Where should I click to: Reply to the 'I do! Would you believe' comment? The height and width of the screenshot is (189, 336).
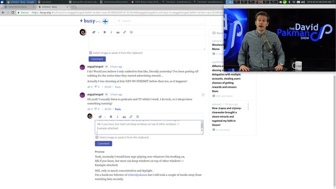[118, 87]
